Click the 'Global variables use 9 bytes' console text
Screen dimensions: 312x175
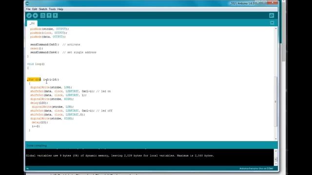coord(120,156)
